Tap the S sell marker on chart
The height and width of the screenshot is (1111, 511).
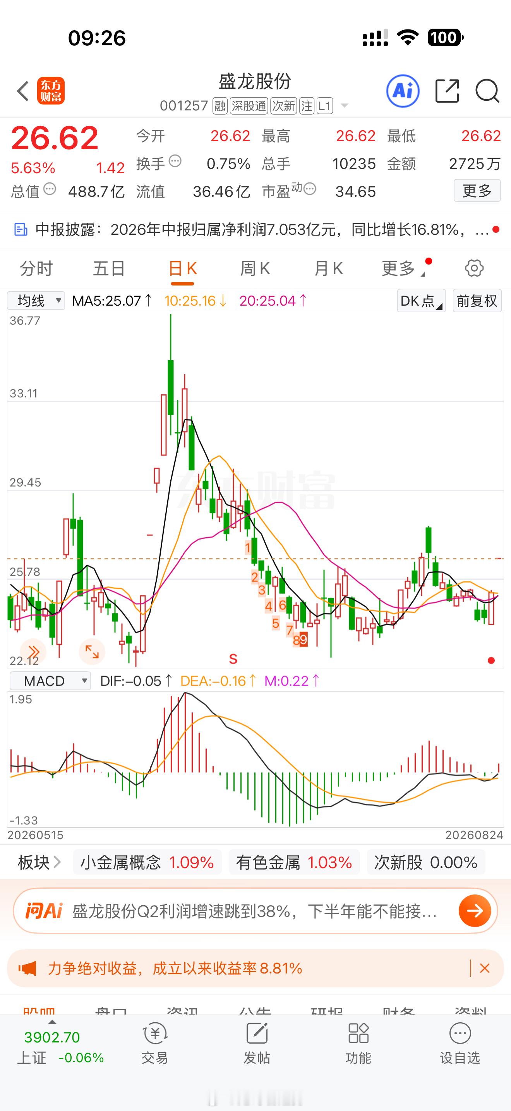tap(233, 659)
